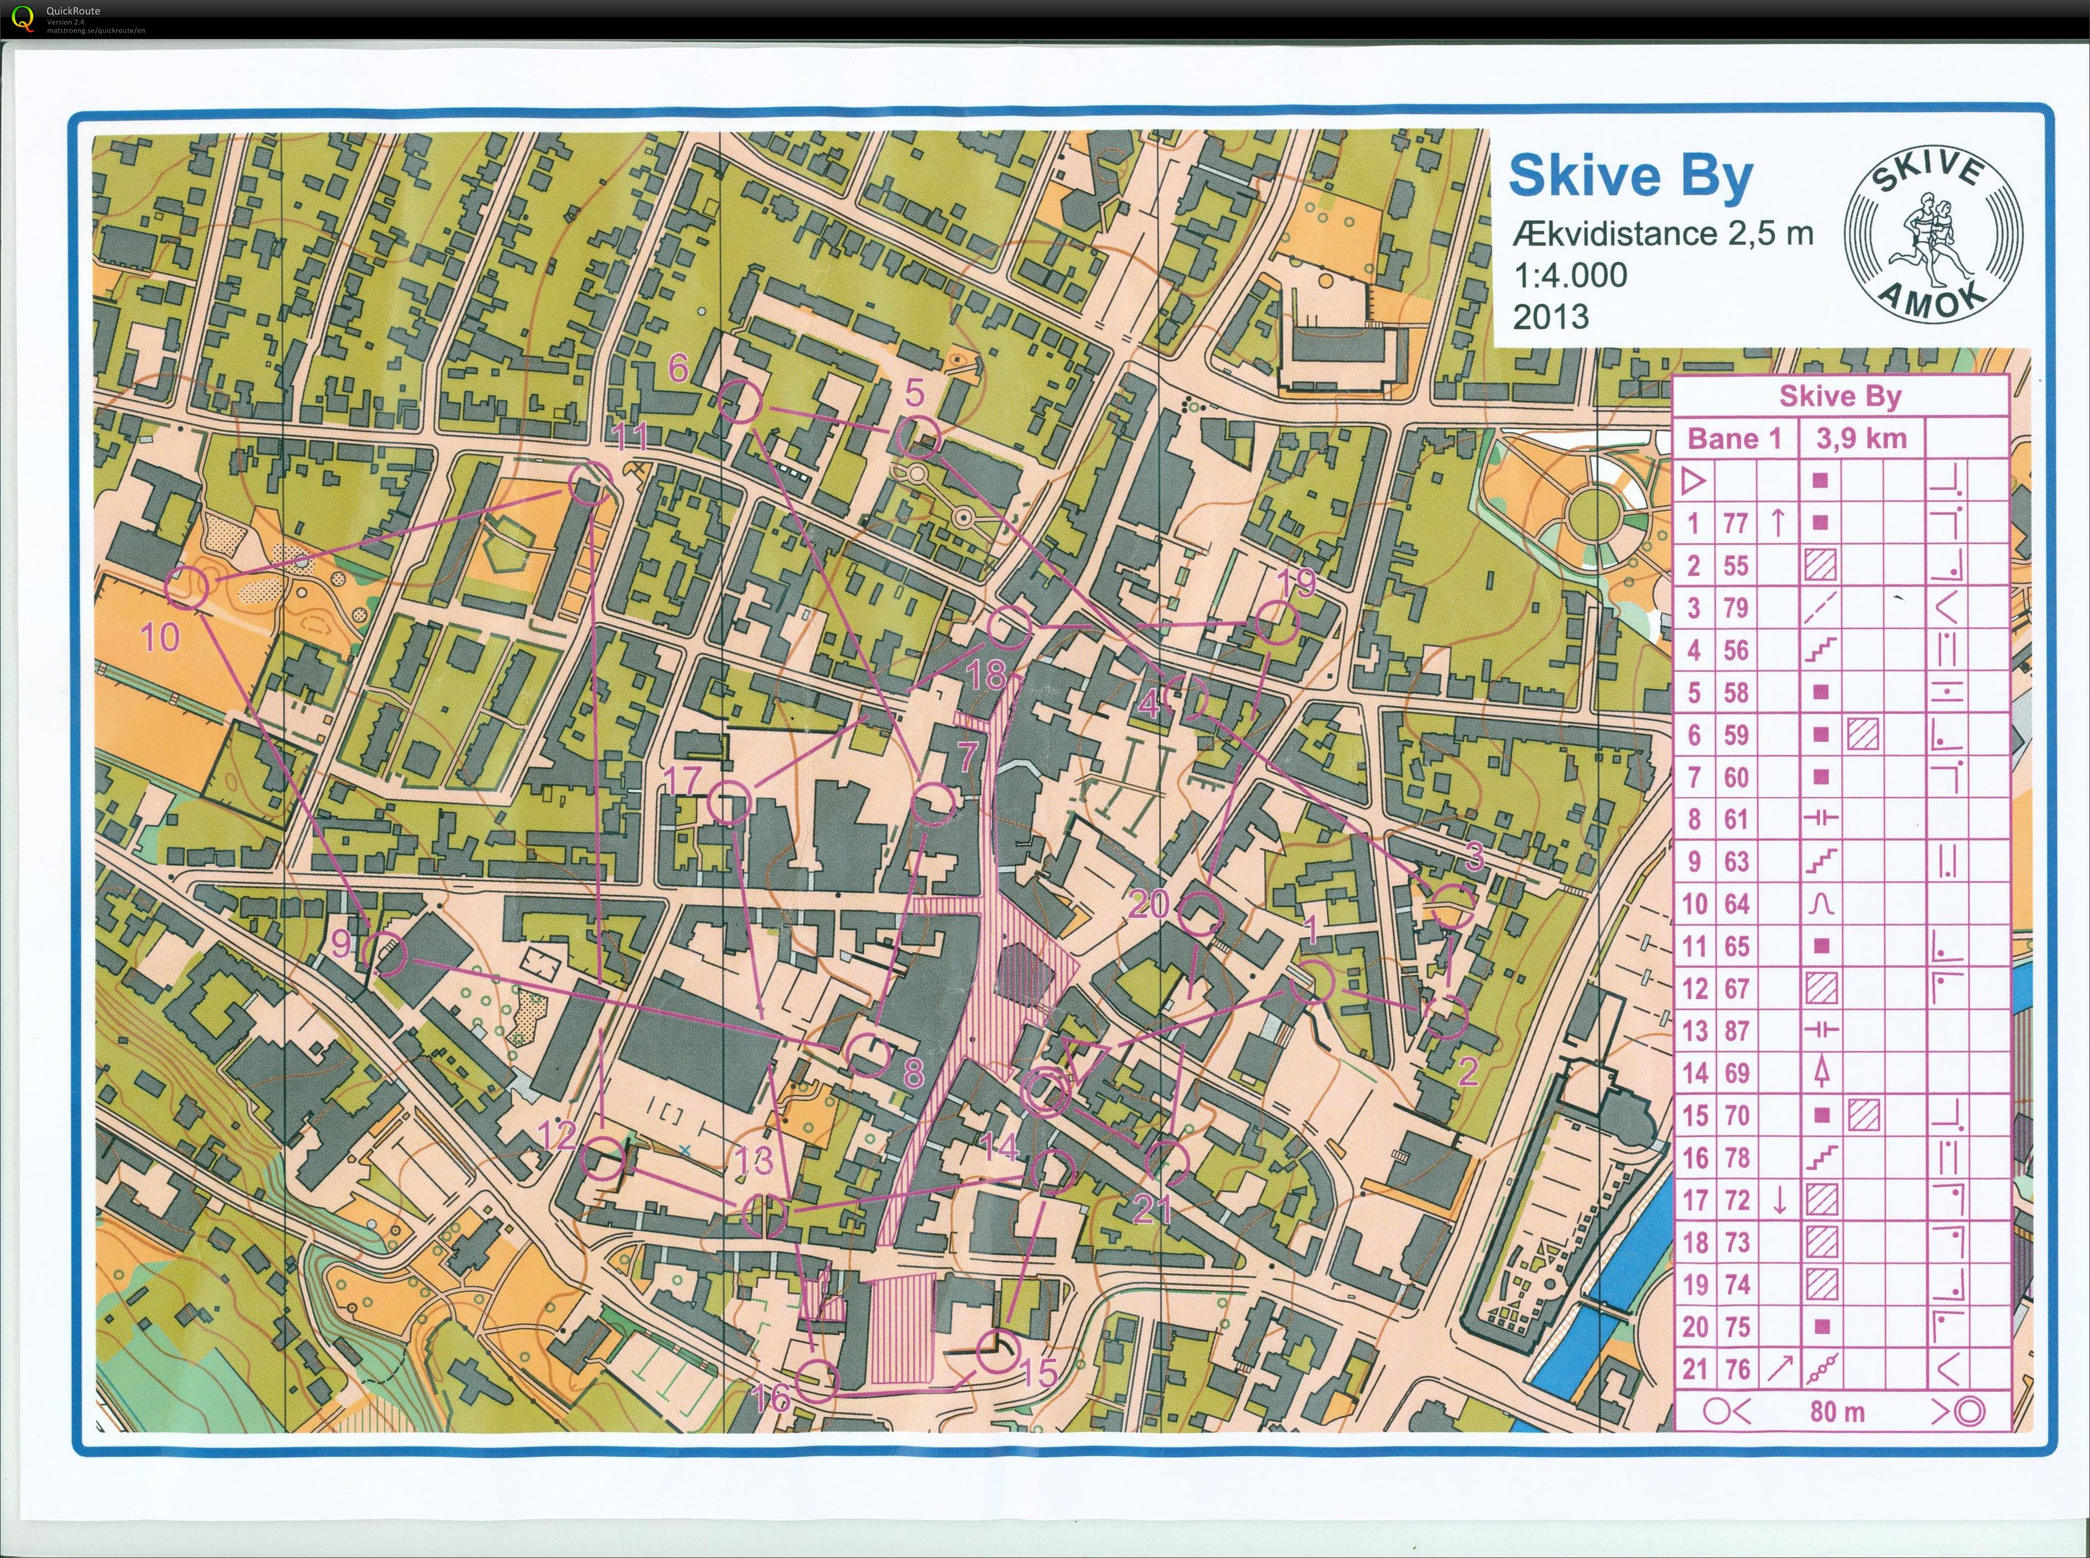Click control code "60" in the table

coord(1735,777)
